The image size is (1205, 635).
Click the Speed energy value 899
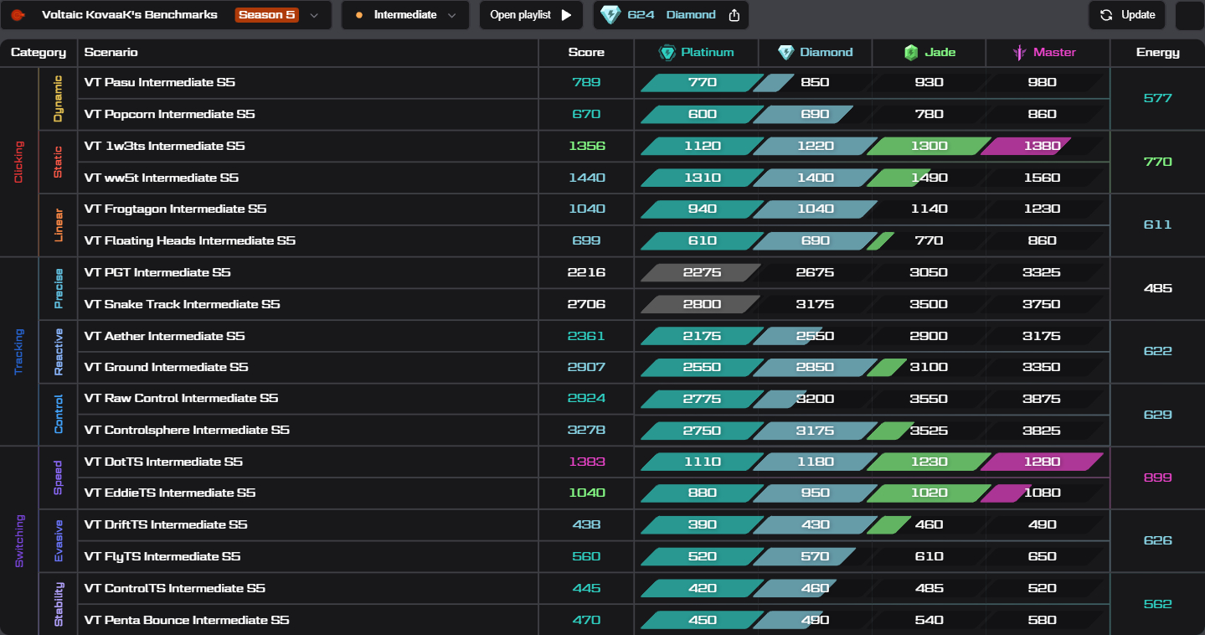click(1158, 478)
